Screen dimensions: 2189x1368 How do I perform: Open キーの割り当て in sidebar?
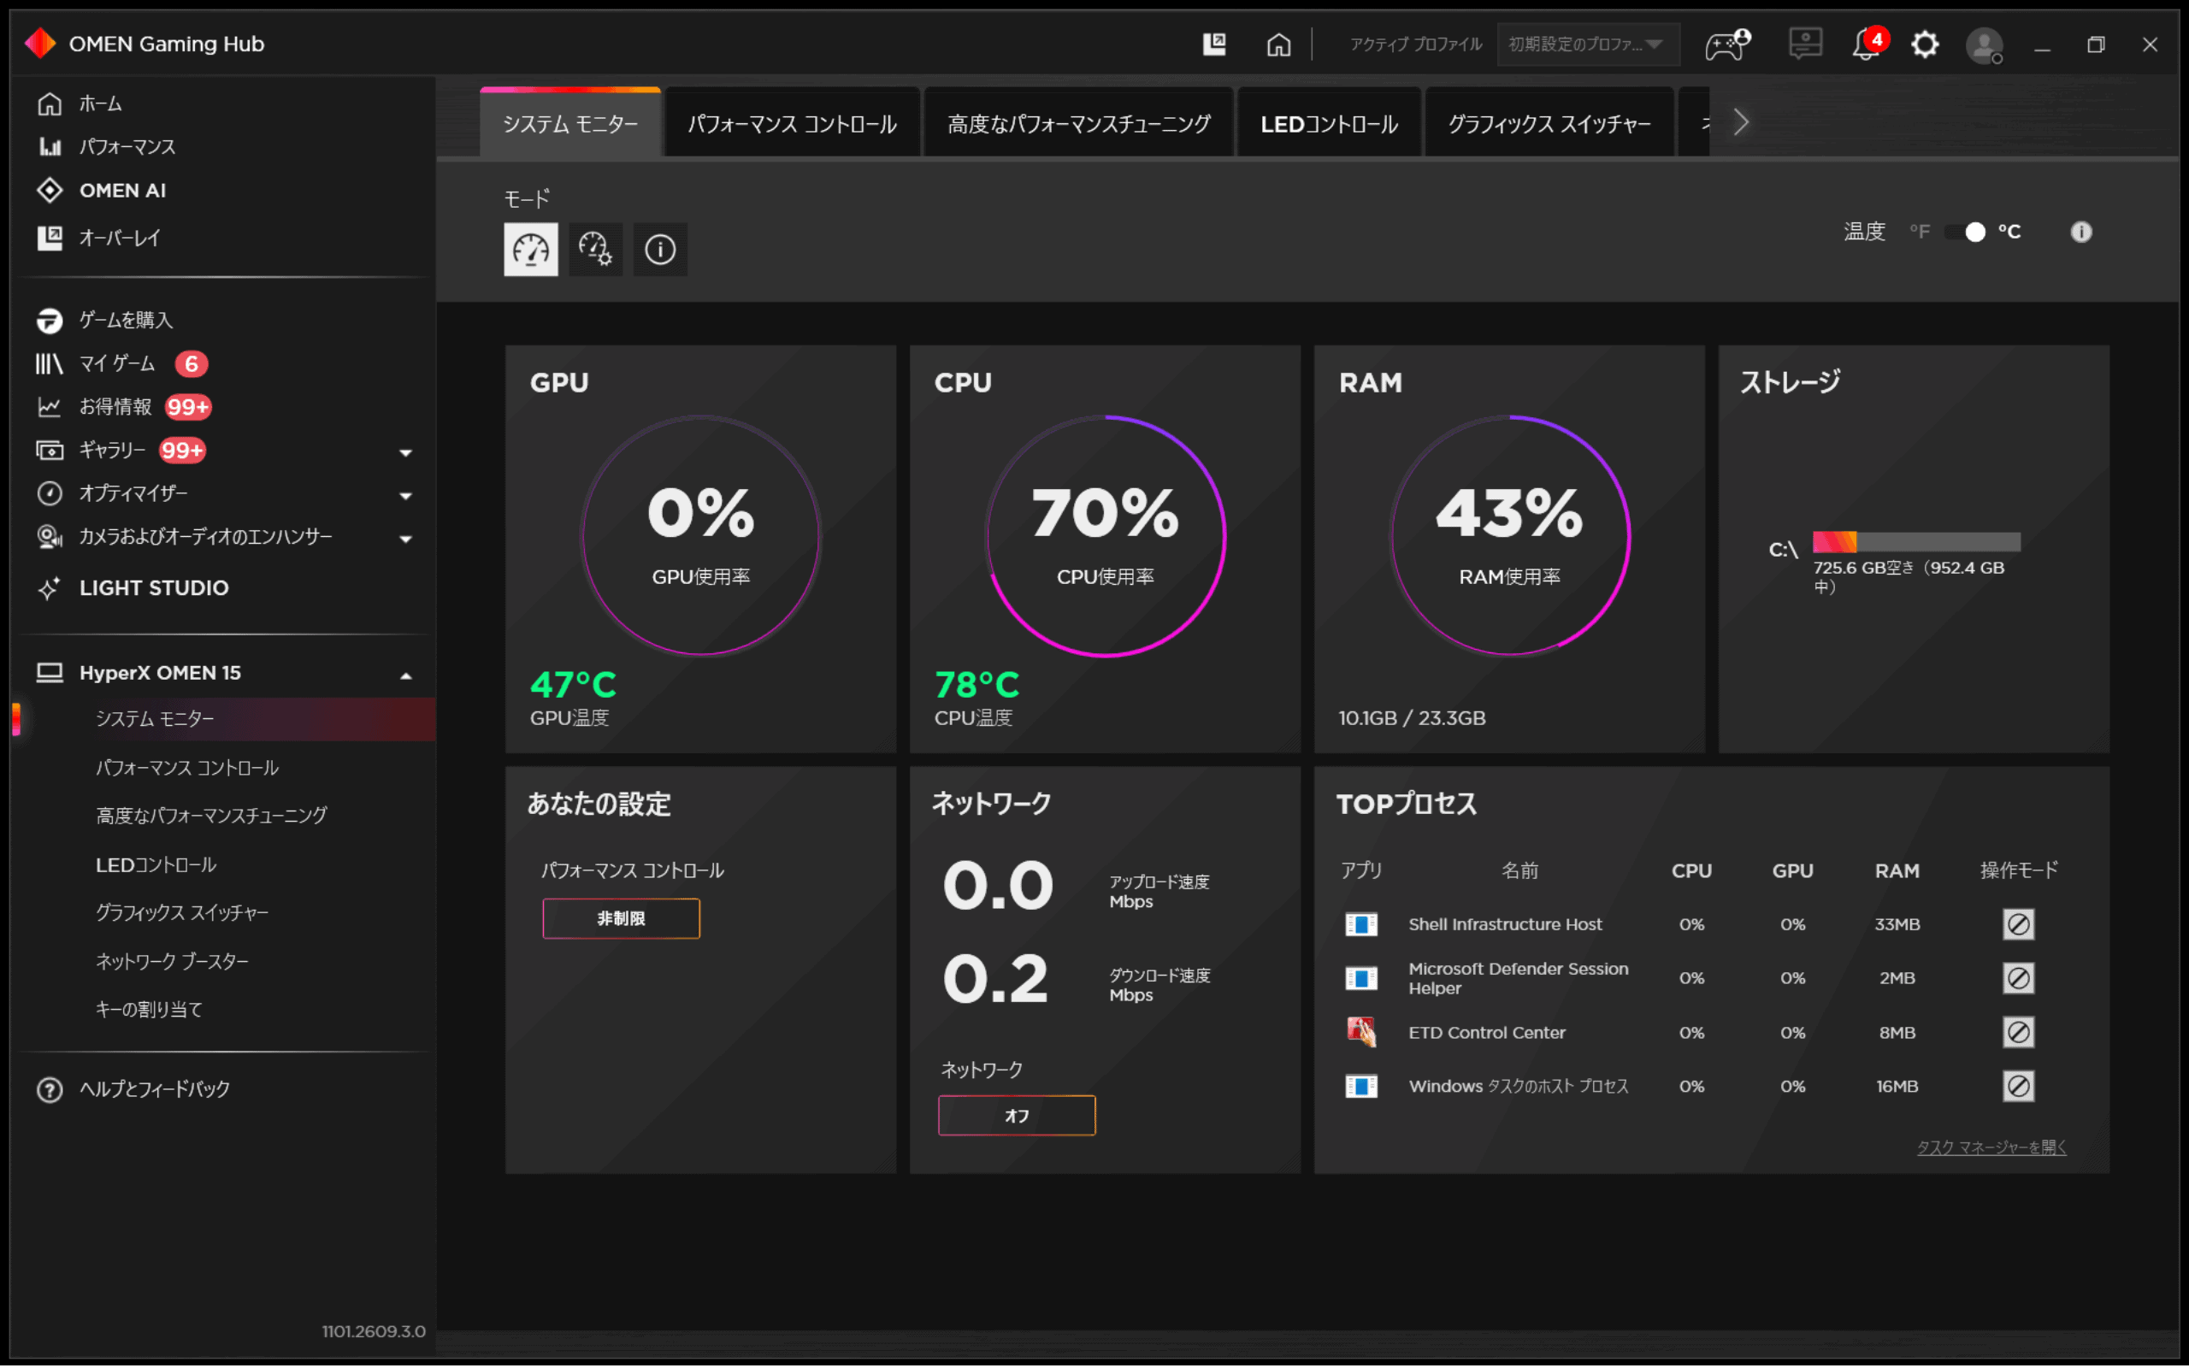tap(150, 1009)
